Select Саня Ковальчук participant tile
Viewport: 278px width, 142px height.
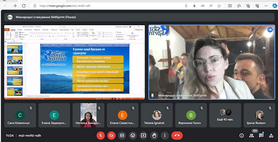pos(20,115)
